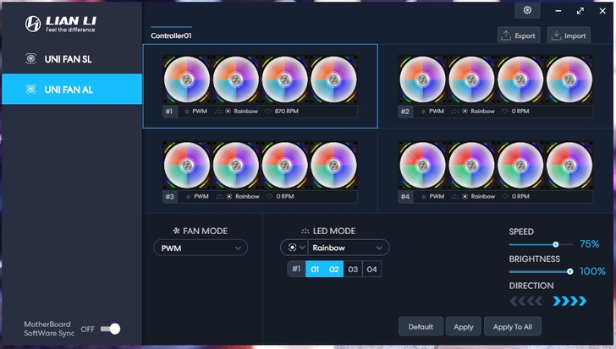Click the PWM fan icon in group #3 status
The width and height of the screenshot is (616, 349).
click(x=188, y=196)
